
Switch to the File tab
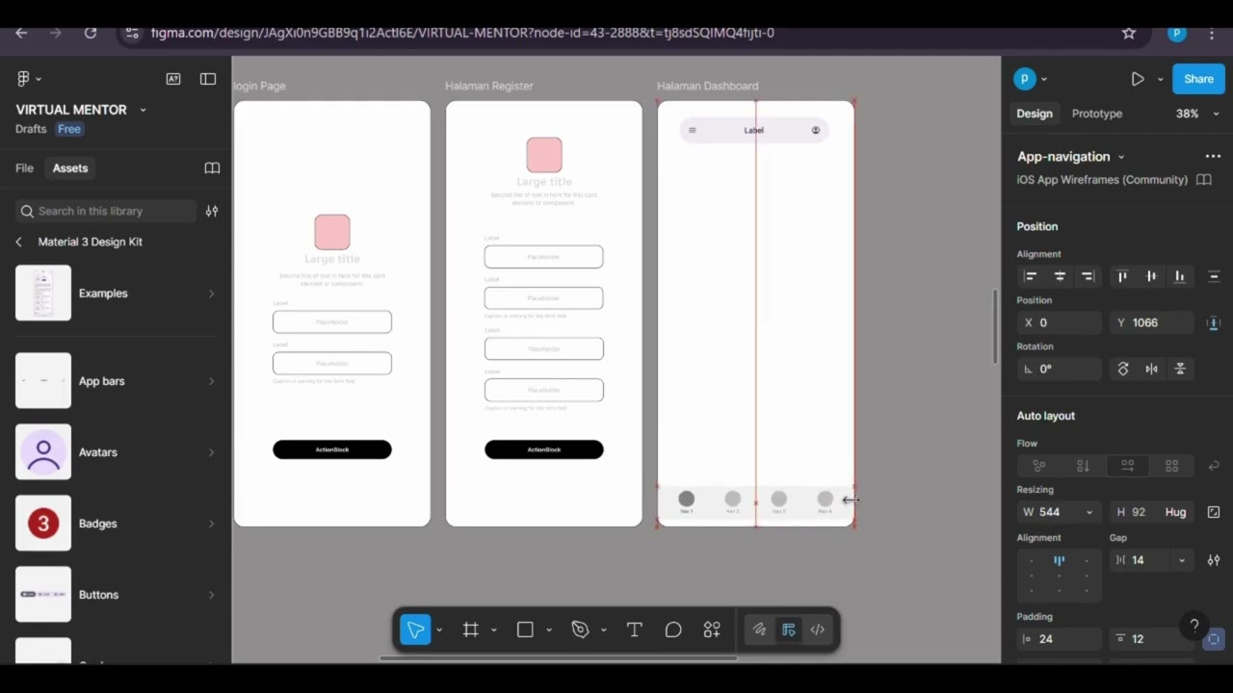tap(24, 168)
